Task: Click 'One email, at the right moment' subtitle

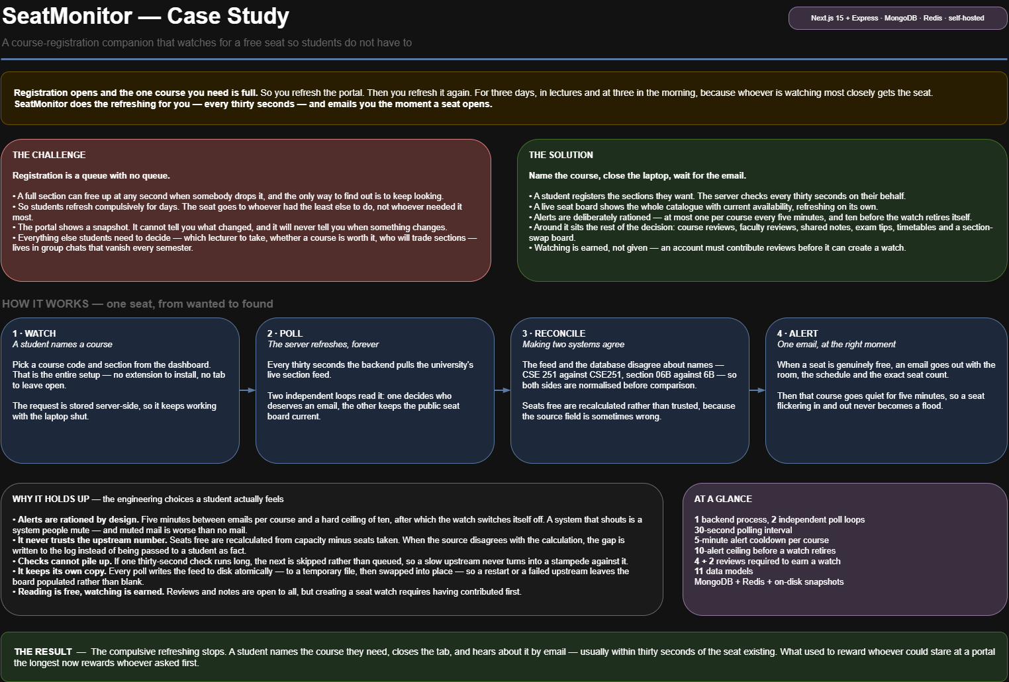Action: coord(836,345)
